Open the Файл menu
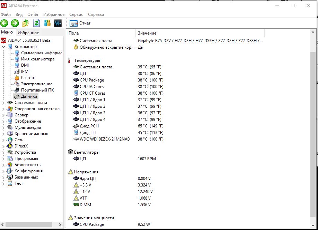This screenshot has width=318, height=230. [6, 15]
